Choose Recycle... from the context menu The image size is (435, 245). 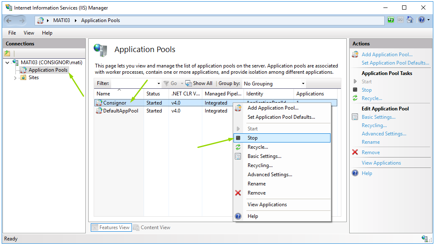(282, 147)
